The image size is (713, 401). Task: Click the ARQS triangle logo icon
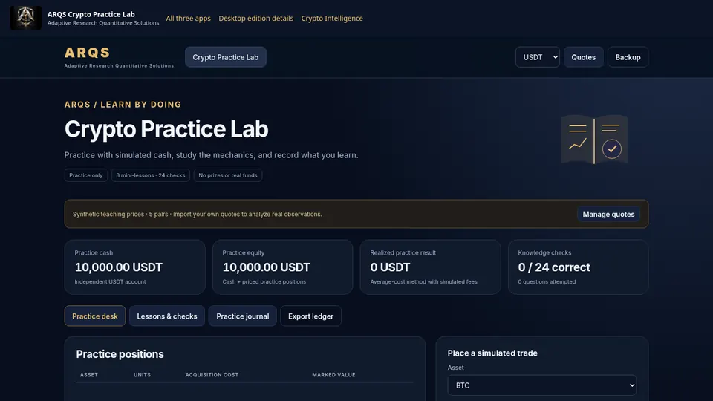click(x=25, y=18)
